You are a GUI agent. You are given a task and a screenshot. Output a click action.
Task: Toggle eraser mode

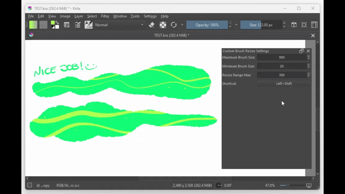(152, 25)
